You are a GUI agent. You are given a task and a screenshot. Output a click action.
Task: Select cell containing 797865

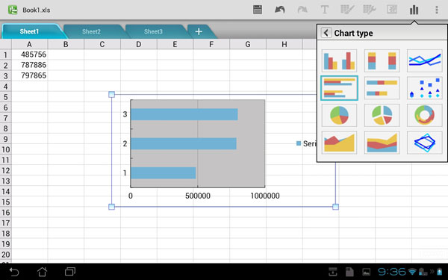pyautogui.click(x=29, y=75)
